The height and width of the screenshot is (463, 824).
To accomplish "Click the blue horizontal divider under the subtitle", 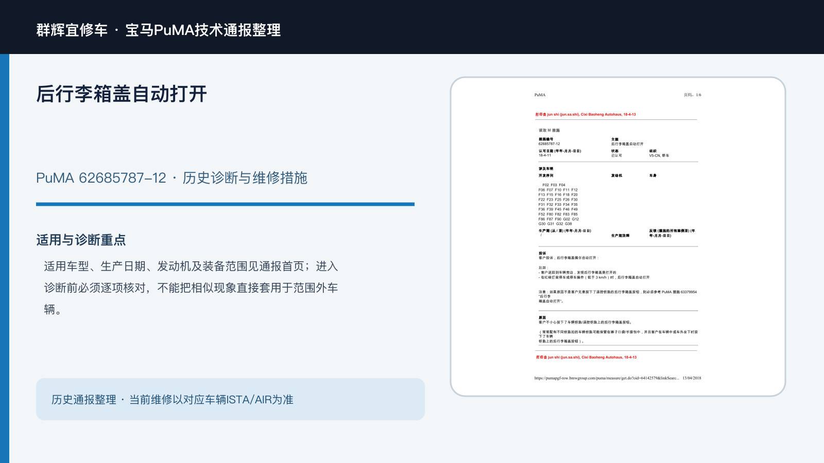I will 225,204.
